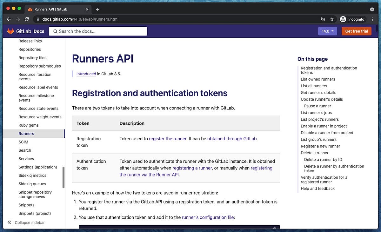Jump to Enable a runner in project
Screen dimensions: 381x232
[324, 126]
